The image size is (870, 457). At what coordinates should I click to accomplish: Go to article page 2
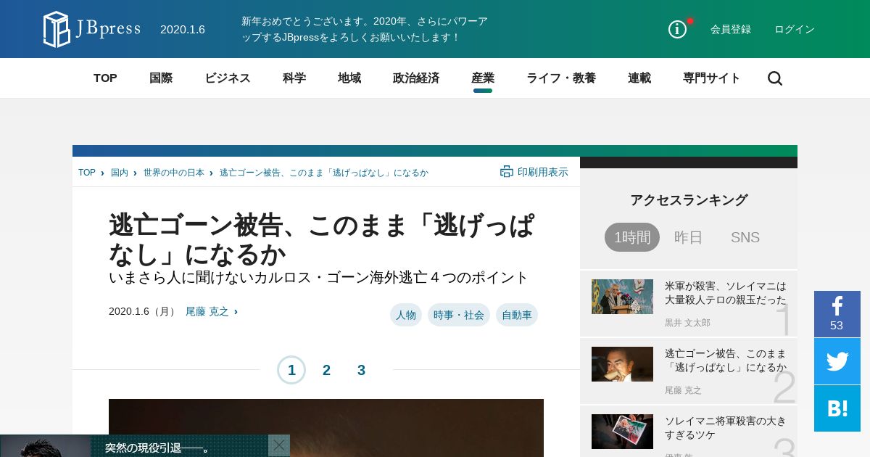click(x=326, y=370)
